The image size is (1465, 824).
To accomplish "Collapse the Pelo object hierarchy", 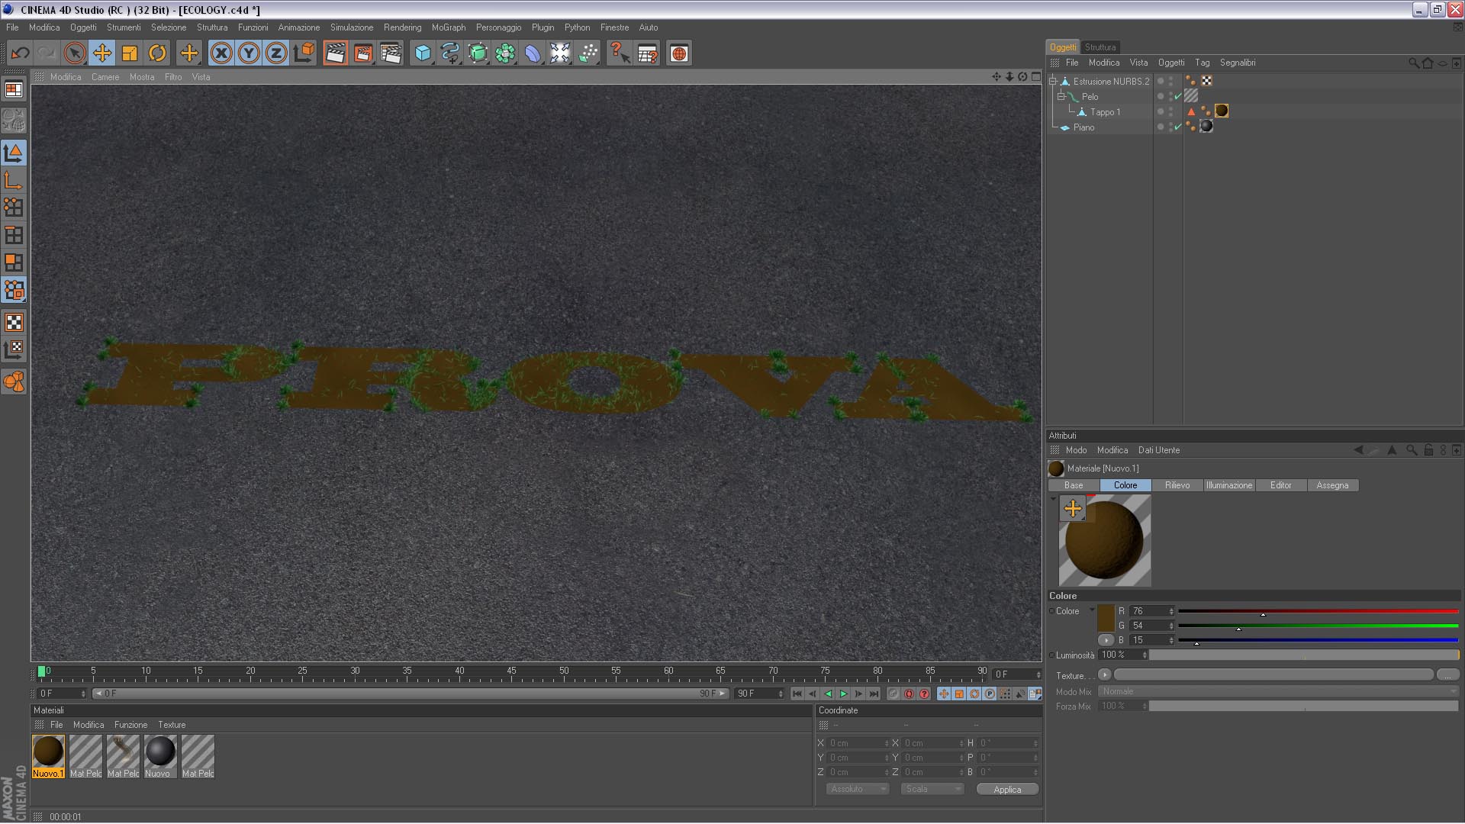I will click(1061, 97).
